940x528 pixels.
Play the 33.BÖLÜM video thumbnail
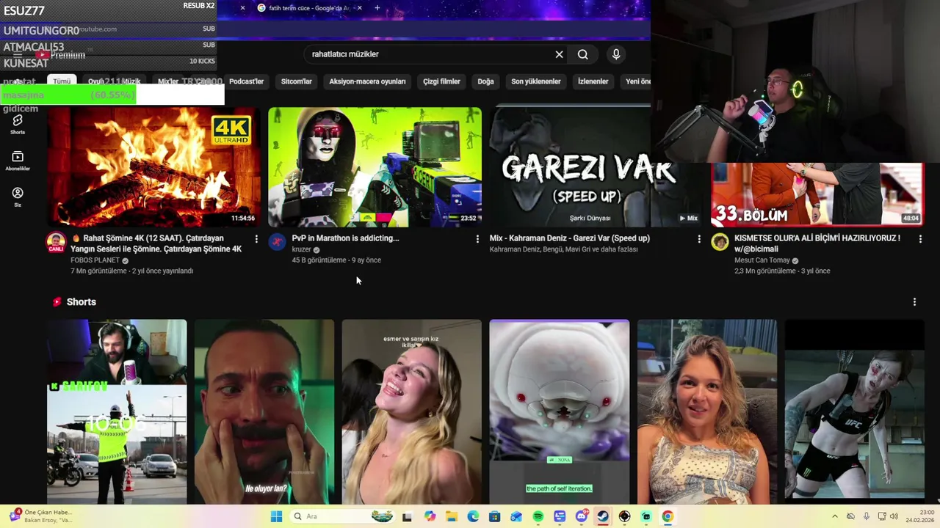point(817,194)
